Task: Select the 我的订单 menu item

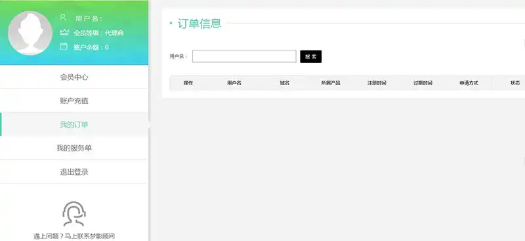Action: pyautogui.click(x=74, y=124)
